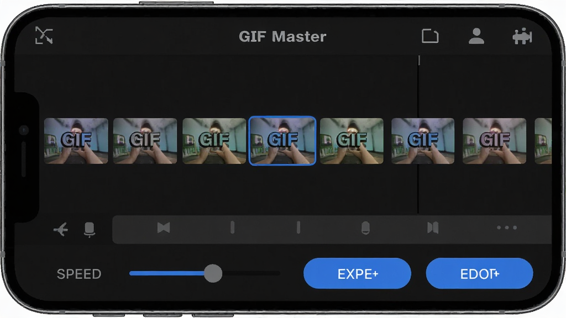Click the blue-highlighted selected GIF frame
This screenshot has width=566, height=318.
coord(282,141)
